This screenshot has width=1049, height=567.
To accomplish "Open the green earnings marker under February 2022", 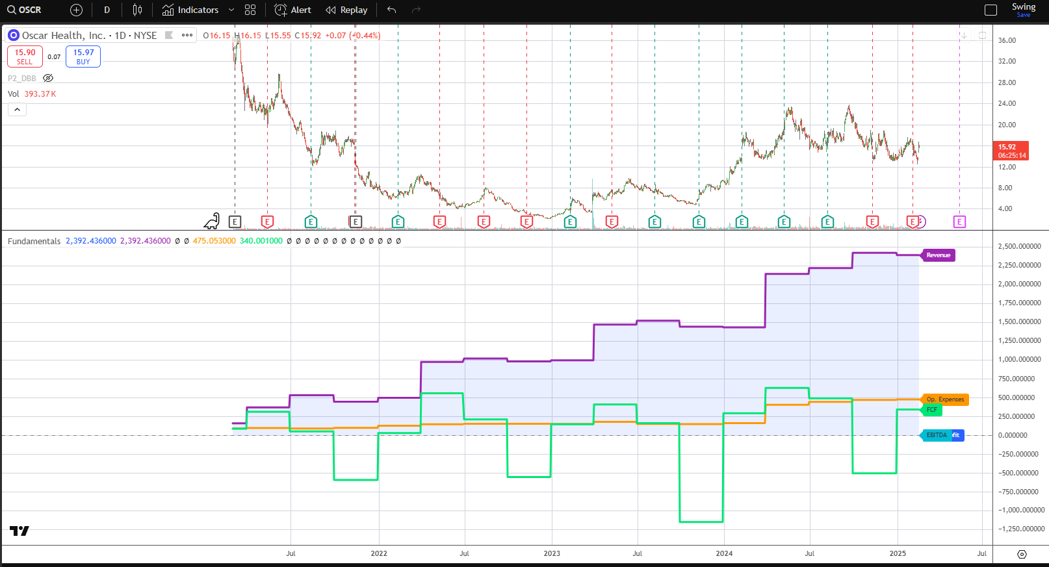I will coord(398,222).
